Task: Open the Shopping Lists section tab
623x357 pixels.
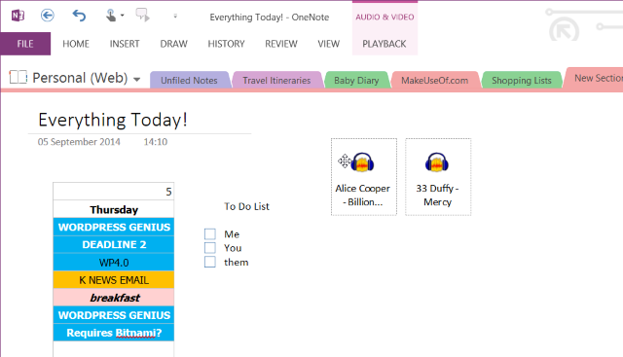Action: pyautogui.click(x=522, y=80)
